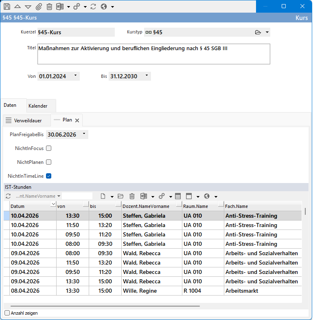
Task: Check the NichtPlanen checkbox
Action: tap(48, 162)
